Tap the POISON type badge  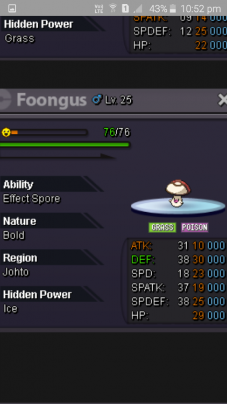click(x=195, y=227)
